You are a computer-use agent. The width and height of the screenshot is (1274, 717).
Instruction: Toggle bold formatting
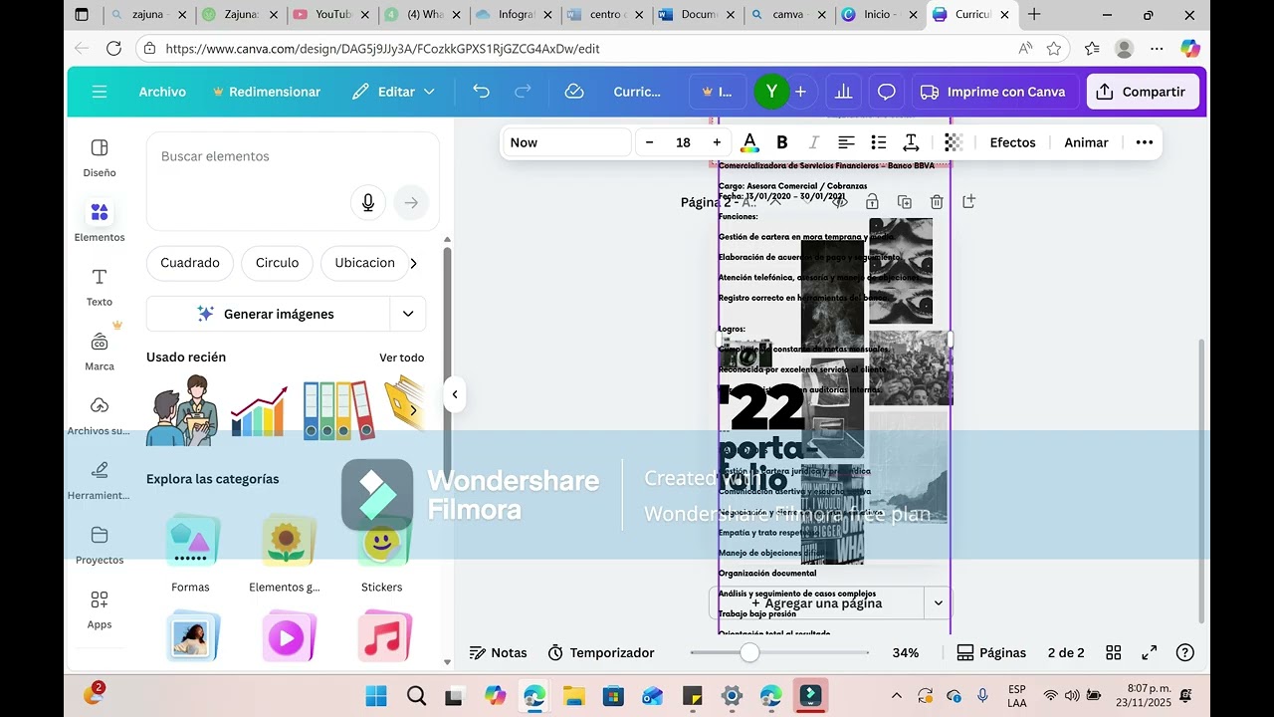[782, 142]
